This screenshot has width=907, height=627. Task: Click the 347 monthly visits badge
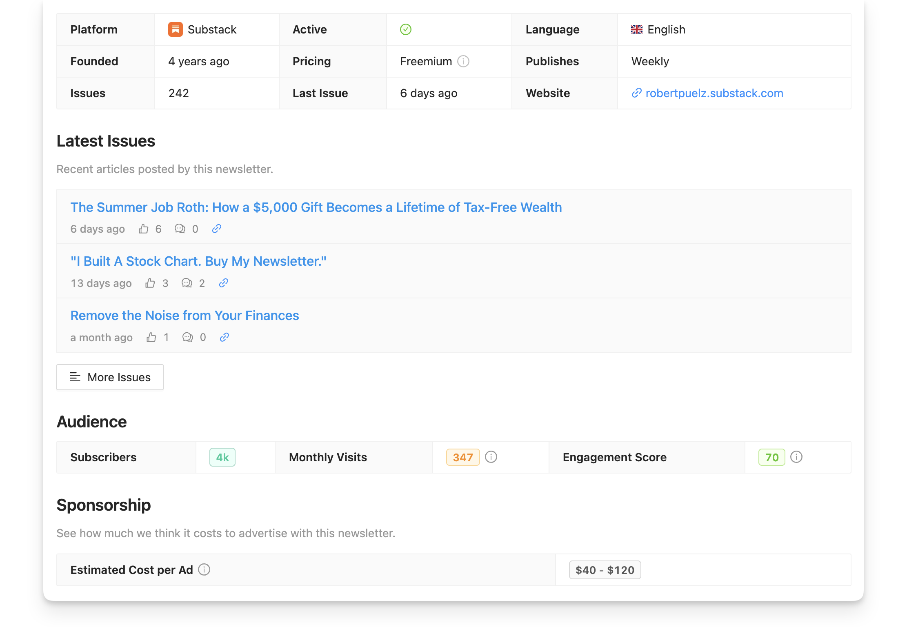coord(462,457)
